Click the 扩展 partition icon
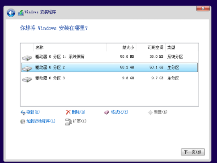This screenshot has width=217, height=163. click(68, 122)
